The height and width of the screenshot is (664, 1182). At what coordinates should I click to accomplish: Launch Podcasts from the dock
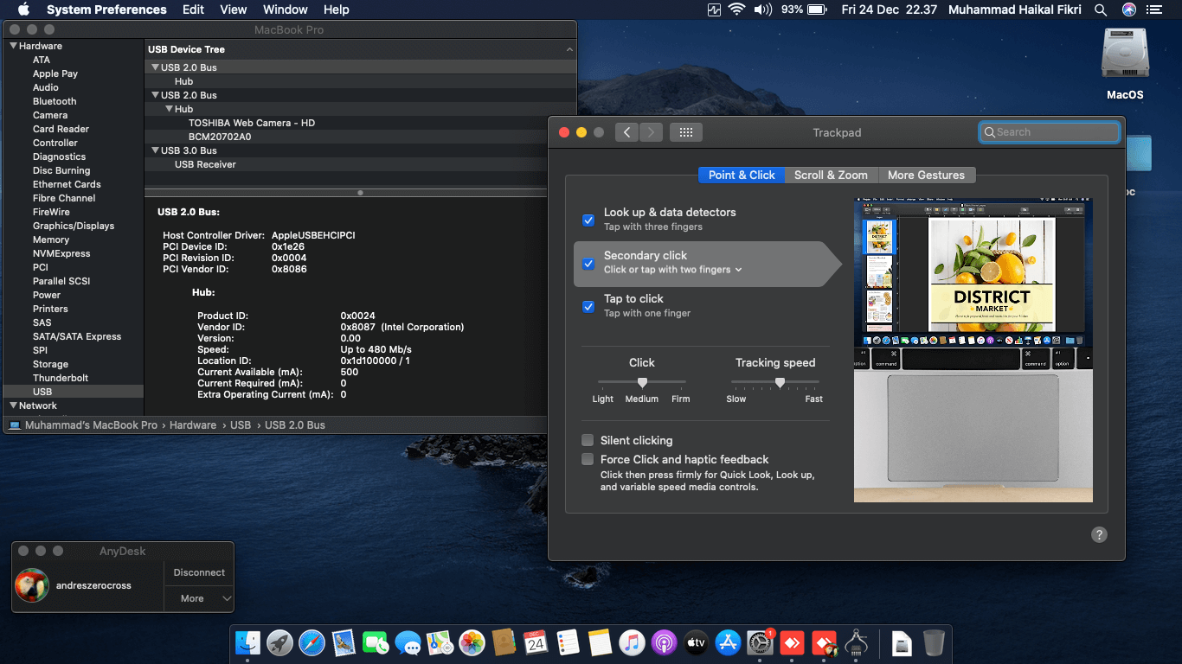(x=664, y=642)
